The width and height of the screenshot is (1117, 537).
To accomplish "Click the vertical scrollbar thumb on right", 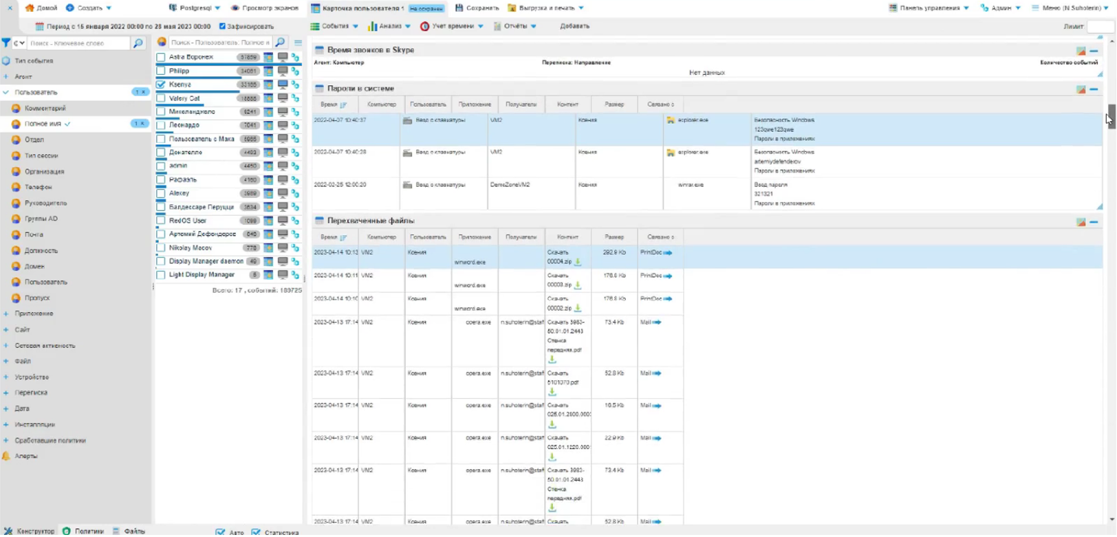I will click(x=1111, y=116).
